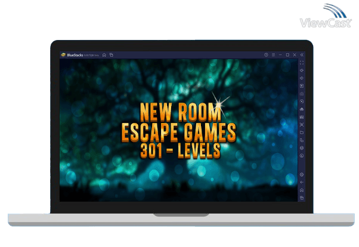The height and width of the screenshot is (247, 359).
Task: Click the boxed play-arrow sidebar icon
Action: tap(302, 86)
